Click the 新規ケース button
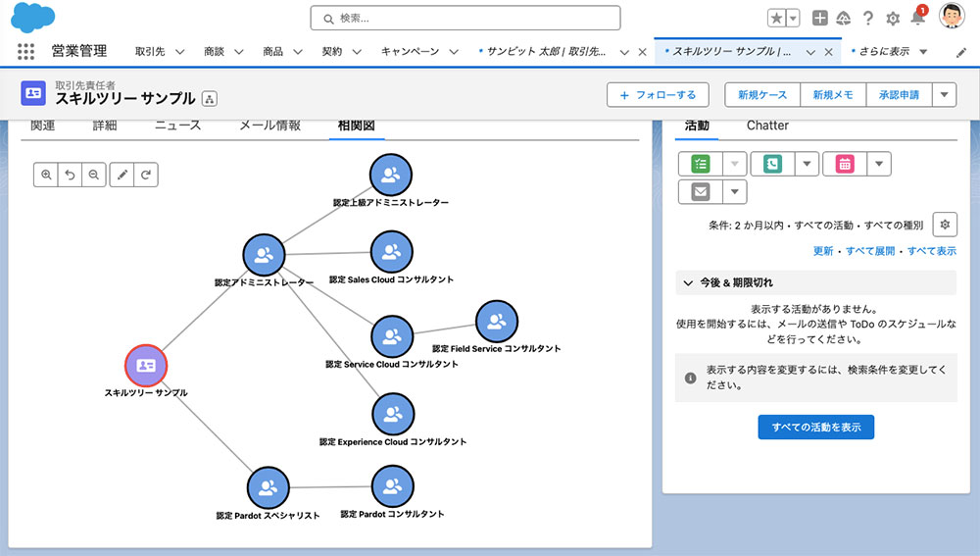The image size is (980, 556). click(761, 95)
